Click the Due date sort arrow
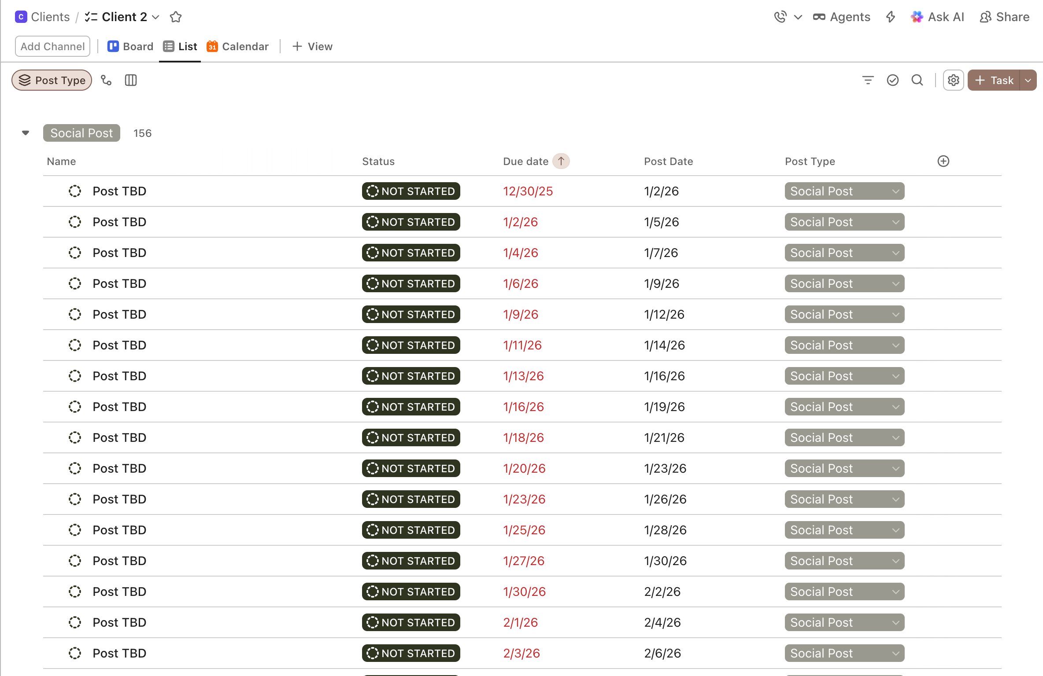The width and height of the screenshot is (1043, 676). coord(561,161)
